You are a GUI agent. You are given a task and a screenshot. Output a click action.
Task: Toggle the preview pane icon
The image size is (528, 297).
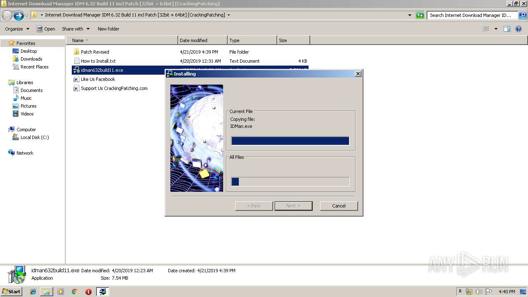pos(507,29)
